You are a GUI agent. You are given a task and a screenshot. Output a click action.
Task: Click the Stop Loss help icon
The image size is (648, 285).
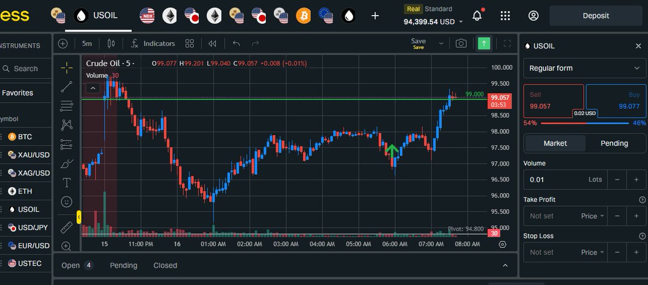pos(642,236)
